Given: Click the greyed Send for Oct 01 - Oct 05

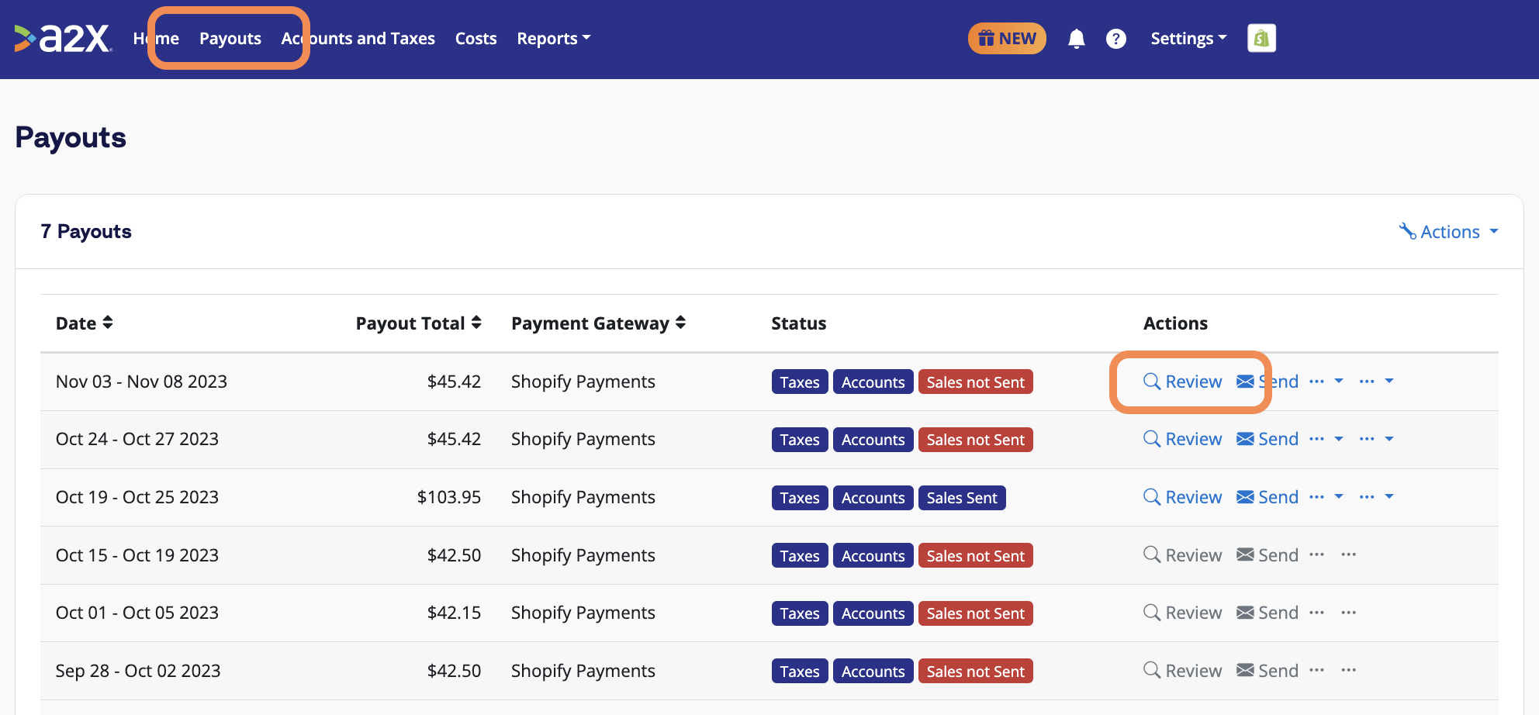Looking at the screenshot, I should pyautogui.click(x=1268, y=613).
